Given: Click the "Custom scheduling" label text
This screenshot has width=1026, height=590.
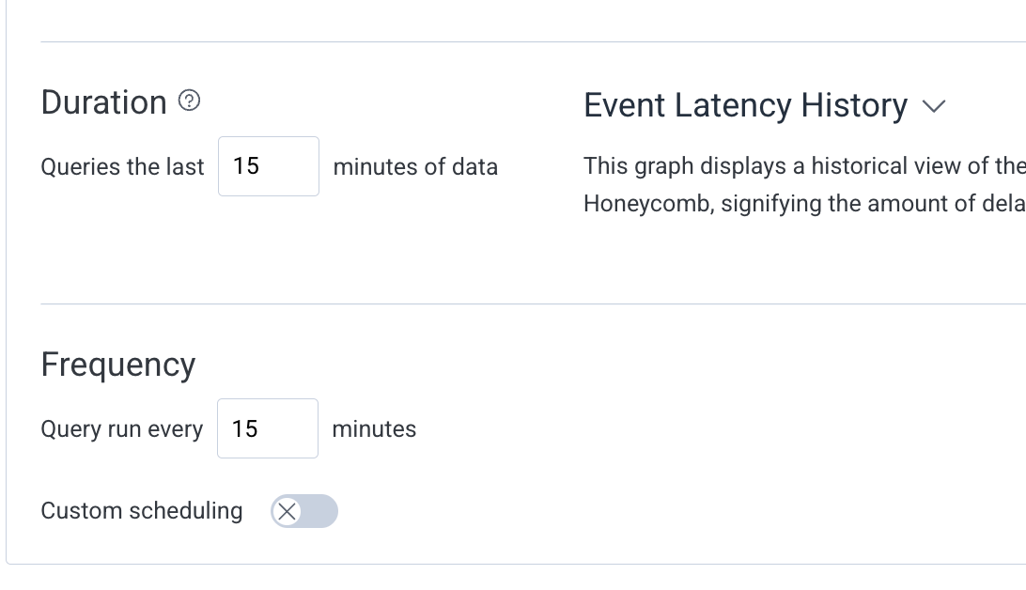Looking at the screenshot, I should (142, 511).
